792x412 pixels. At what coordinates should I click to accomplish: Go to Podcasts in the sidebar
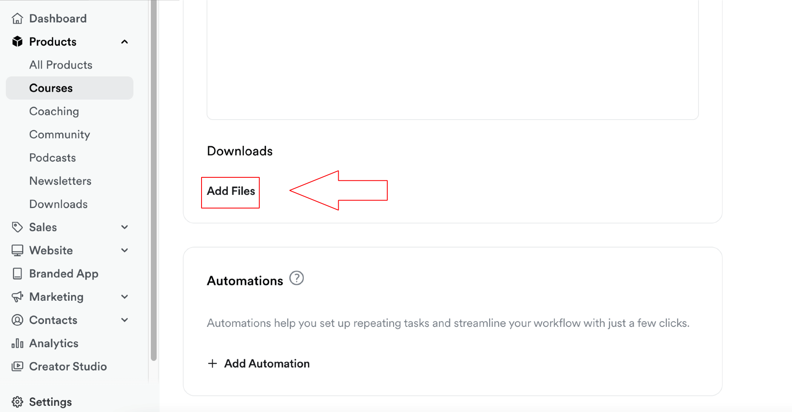pyautogui.click(x=52, y=158)
